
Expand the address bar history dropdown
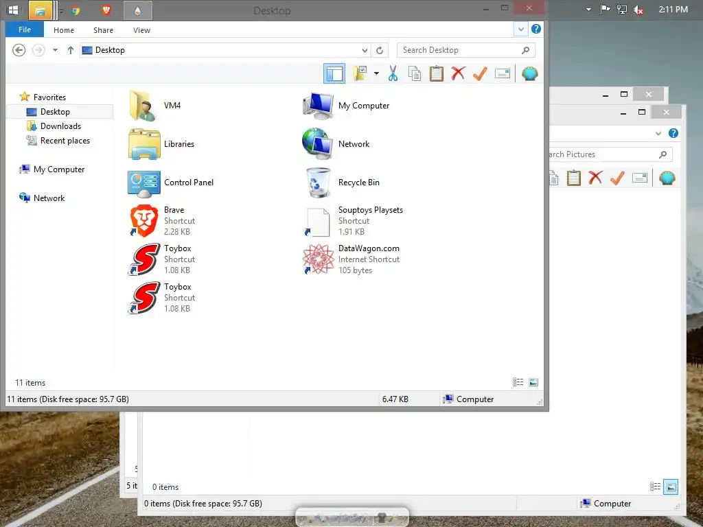click(365, 50)
